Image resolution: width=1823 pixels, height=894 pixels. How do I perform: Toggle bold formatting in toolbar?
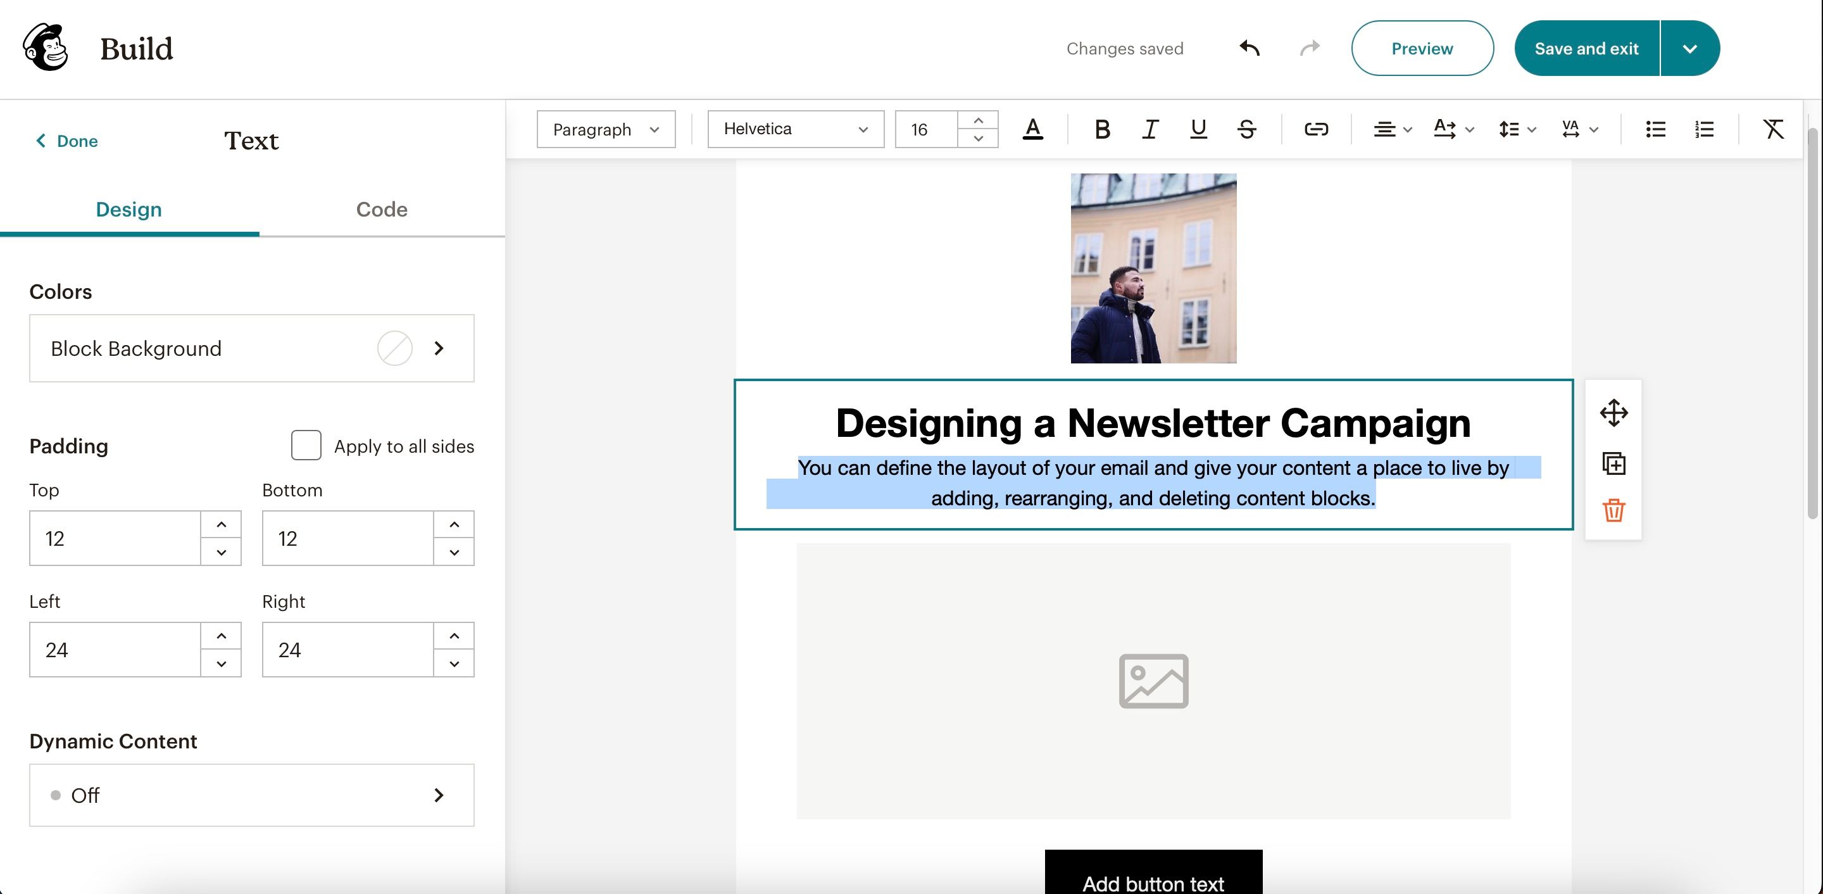1102,130
